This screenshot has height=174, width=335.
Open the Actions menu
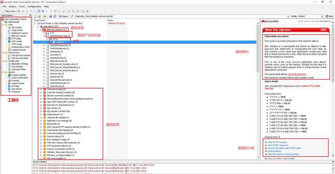click(13, 6)
